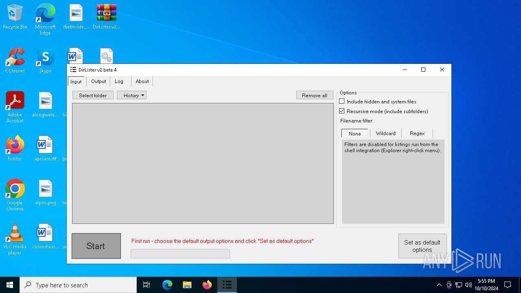
Task: Click DirLister title bar app icon
Action: pyautogui.click(x=73, y=70)
